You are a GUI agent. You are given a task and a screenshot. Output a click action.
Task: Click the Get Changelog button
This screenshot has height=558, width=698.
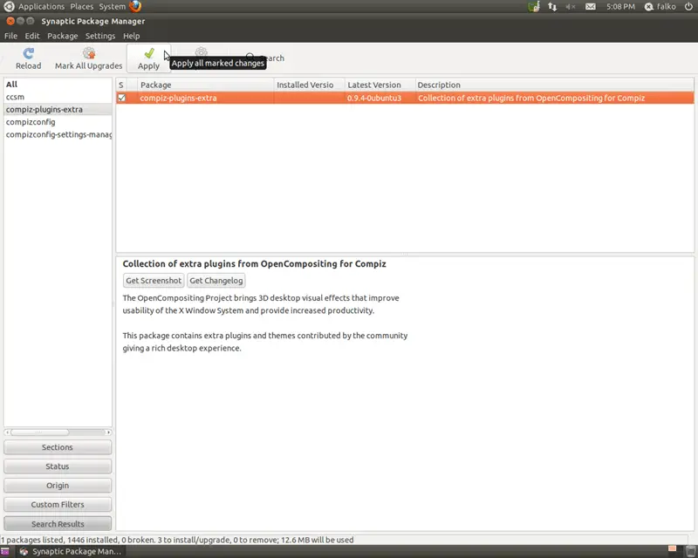point(216,281)
